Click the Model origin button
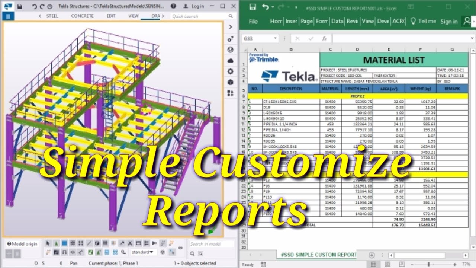This screenshot has width=476, height=268. [x=22, y=244]
